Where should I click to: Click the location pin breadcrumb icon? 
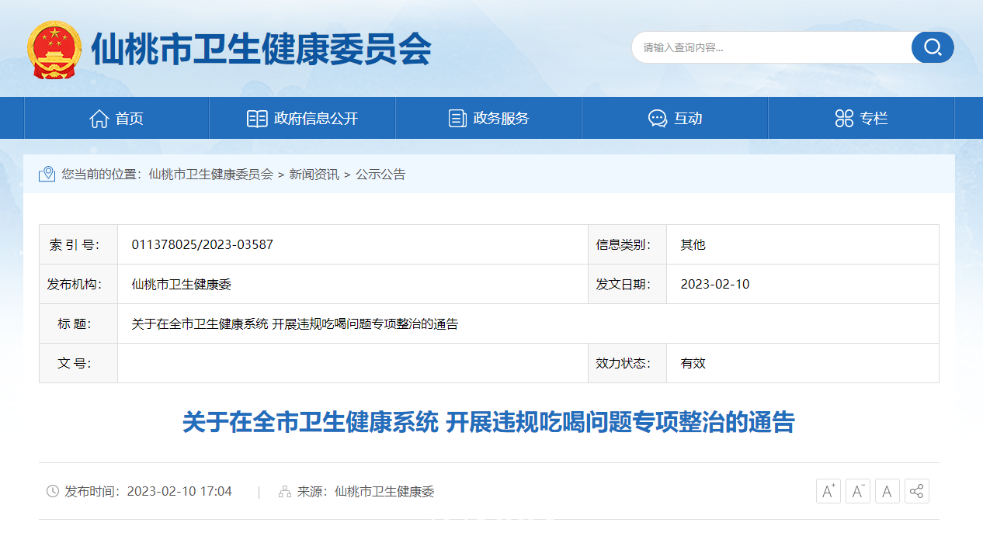click(47, 174)
